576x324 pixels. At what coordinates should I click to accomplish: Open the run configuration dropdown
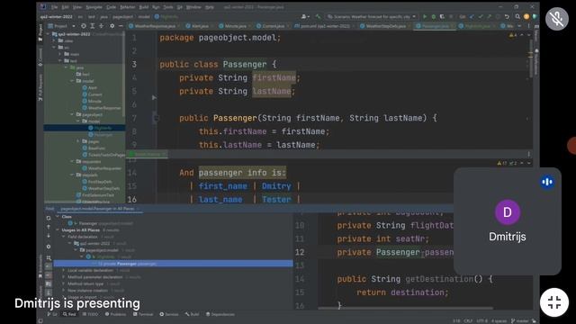click(372, 16)
